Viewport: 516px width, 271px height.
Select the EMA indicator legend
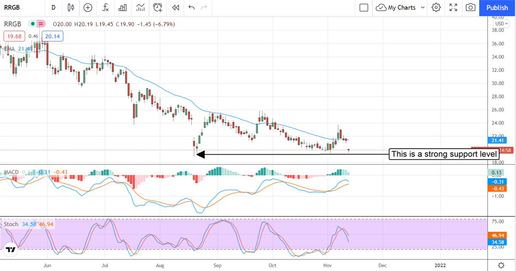9,49
